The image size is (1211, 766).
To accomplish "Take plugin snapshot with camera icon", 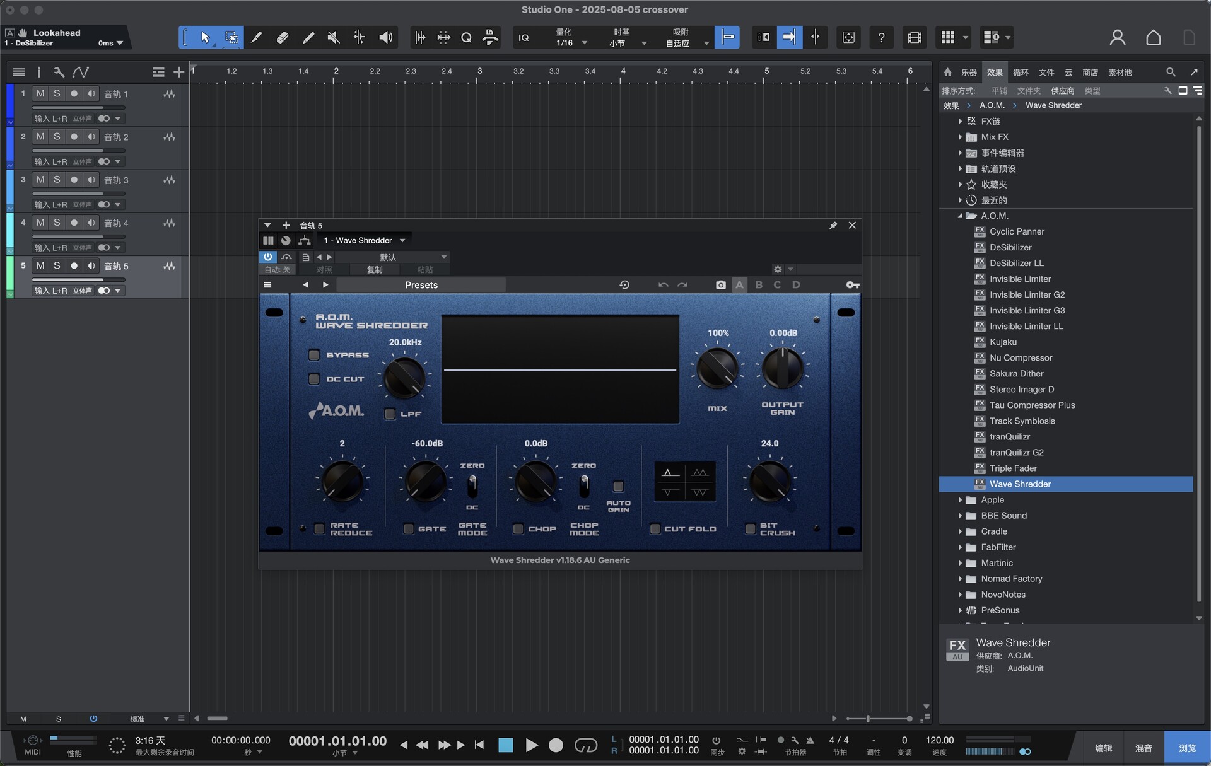I will point(720,285).
